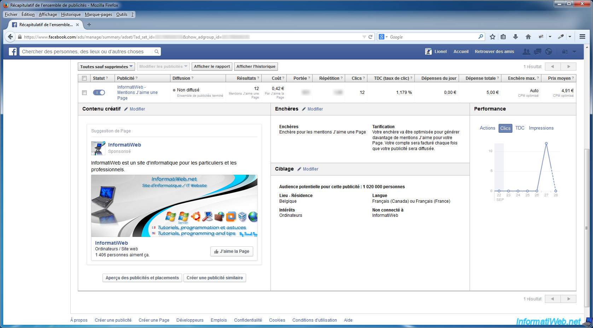593x328 pixels.
Task: Open Facebook privacy shortcuts lock icon
Action: 565,52
